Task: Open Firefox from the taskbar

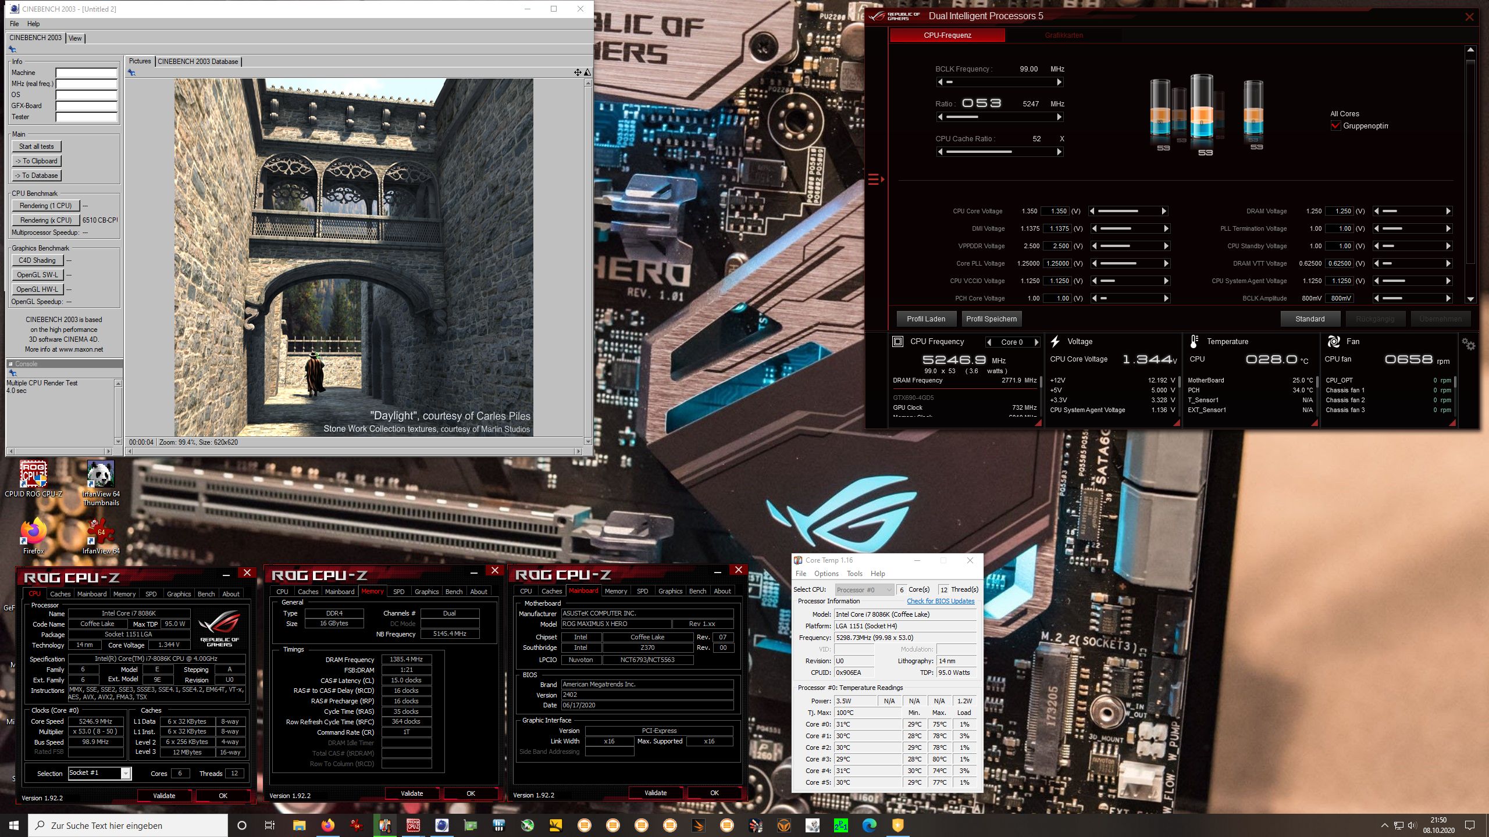Action: [328, 825]
